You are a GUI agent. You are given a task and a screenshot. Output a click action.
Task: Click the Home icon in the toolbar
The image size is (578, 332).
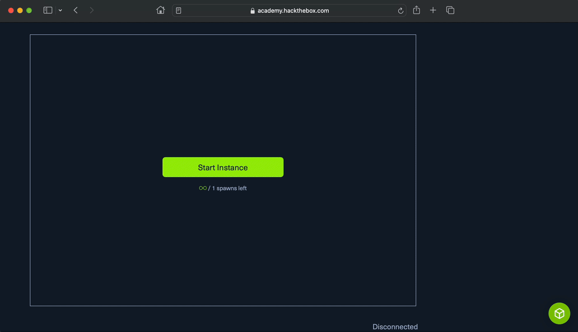click(x=160, y=10)
